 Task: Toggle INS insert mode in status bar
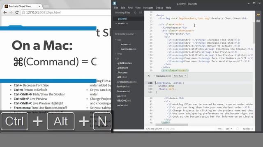click(x=220, y=129)
